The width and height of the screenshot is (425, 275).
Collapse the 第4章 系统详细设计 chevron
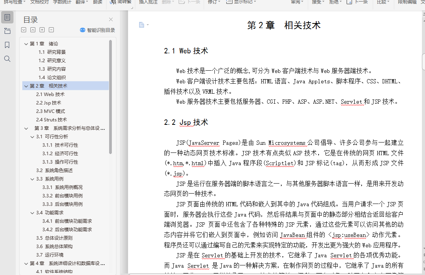(26, 263)
